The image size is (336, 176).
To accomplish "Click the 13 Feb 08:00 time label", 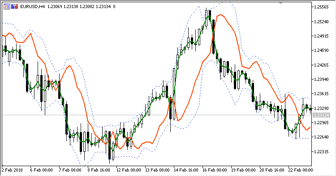I will [x=157, y=170].
